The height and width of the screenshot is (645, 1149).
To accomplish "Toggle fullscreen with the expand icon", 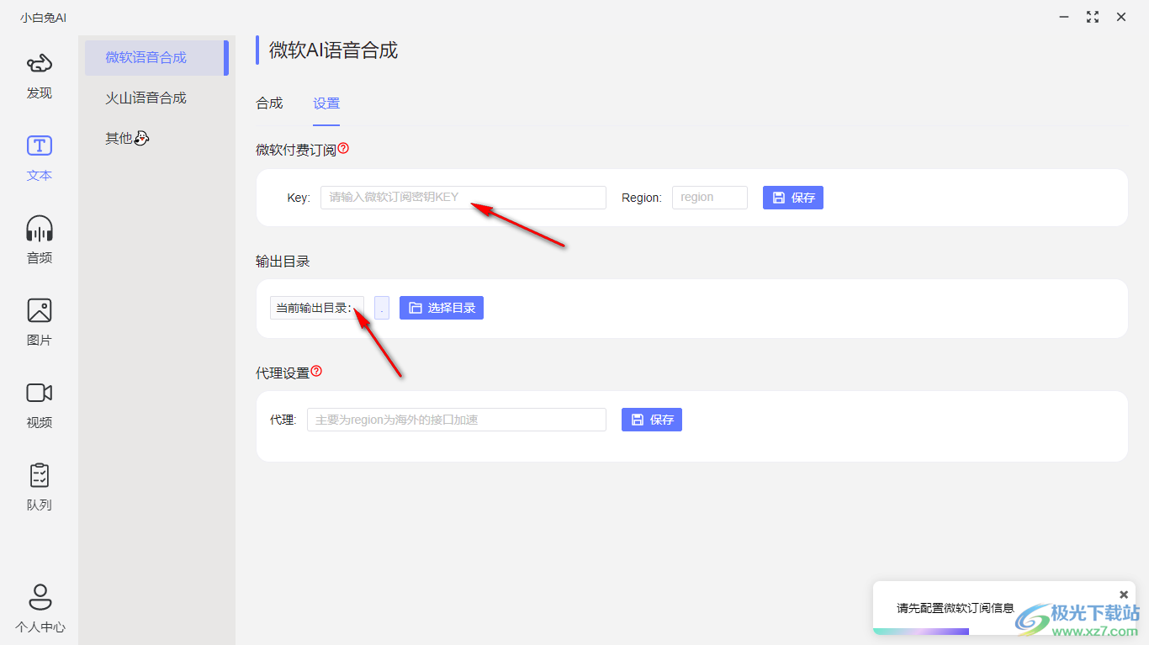I will tap(1093, 17).
